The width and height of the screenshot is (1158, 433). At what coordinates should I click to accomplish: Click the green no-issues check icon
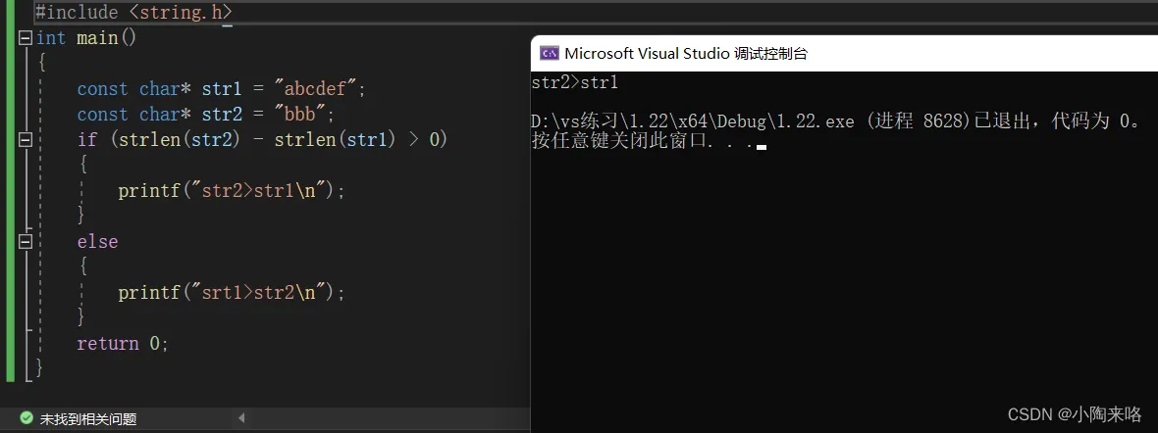point(26,418)
